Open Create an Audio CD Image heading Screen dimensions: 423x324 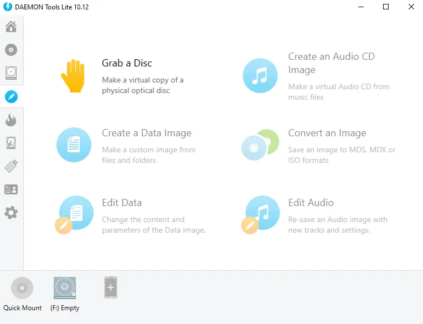point(331,63)
